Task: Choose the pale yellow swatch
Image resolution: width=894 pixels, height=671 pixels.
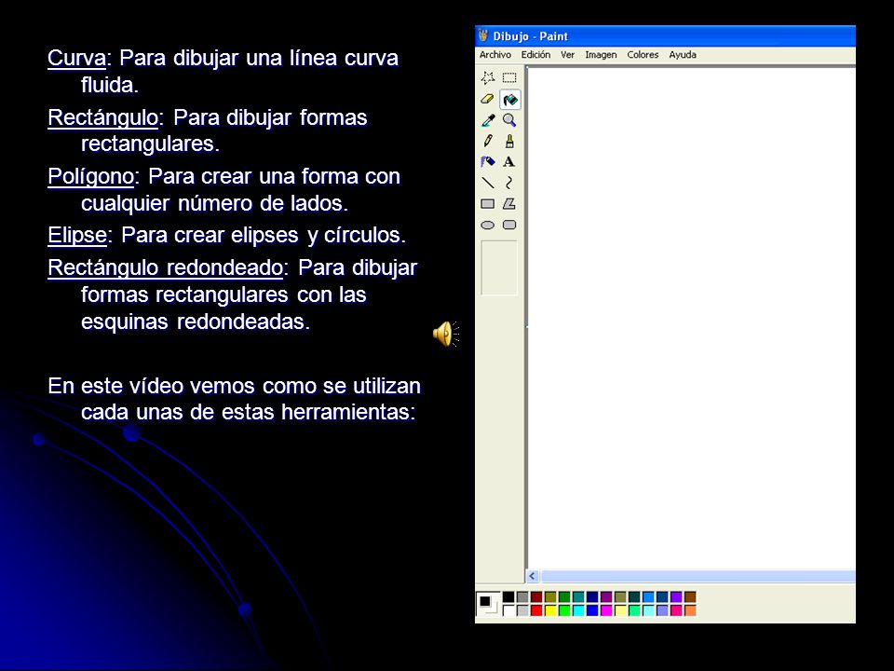Action: pyautogui.click(x=620, y=610)
